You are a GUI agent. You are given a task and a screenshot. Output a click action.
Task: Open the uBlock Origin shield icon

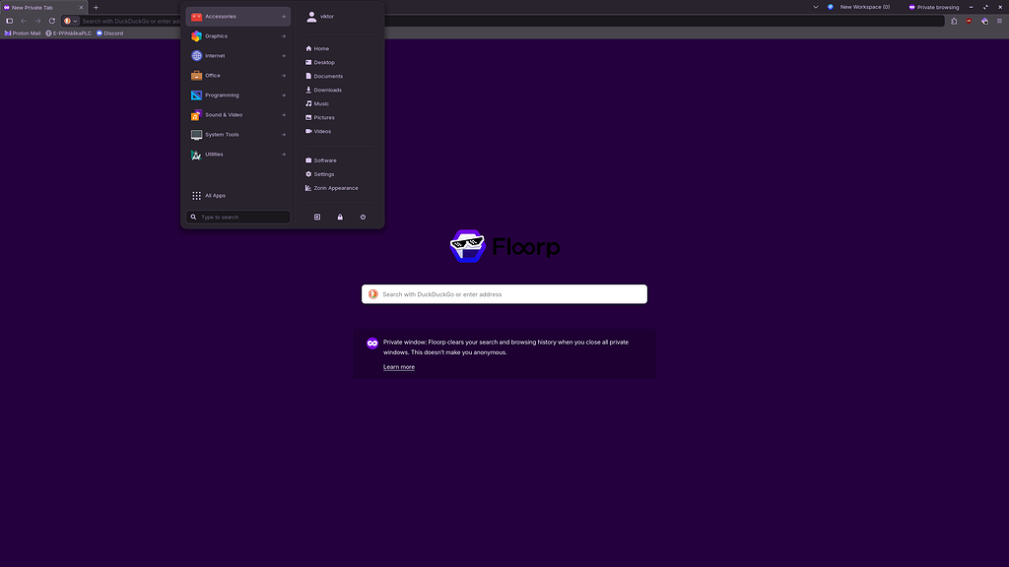coord(970,22)
